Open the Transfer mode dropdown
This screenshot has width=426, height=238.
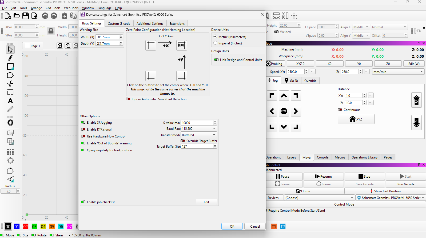[x=199, y=135]
